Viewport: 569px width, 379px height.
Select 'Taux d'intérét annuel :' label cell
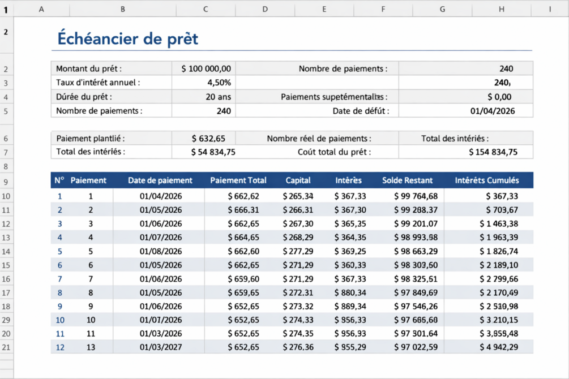click(x=111, y=83)
